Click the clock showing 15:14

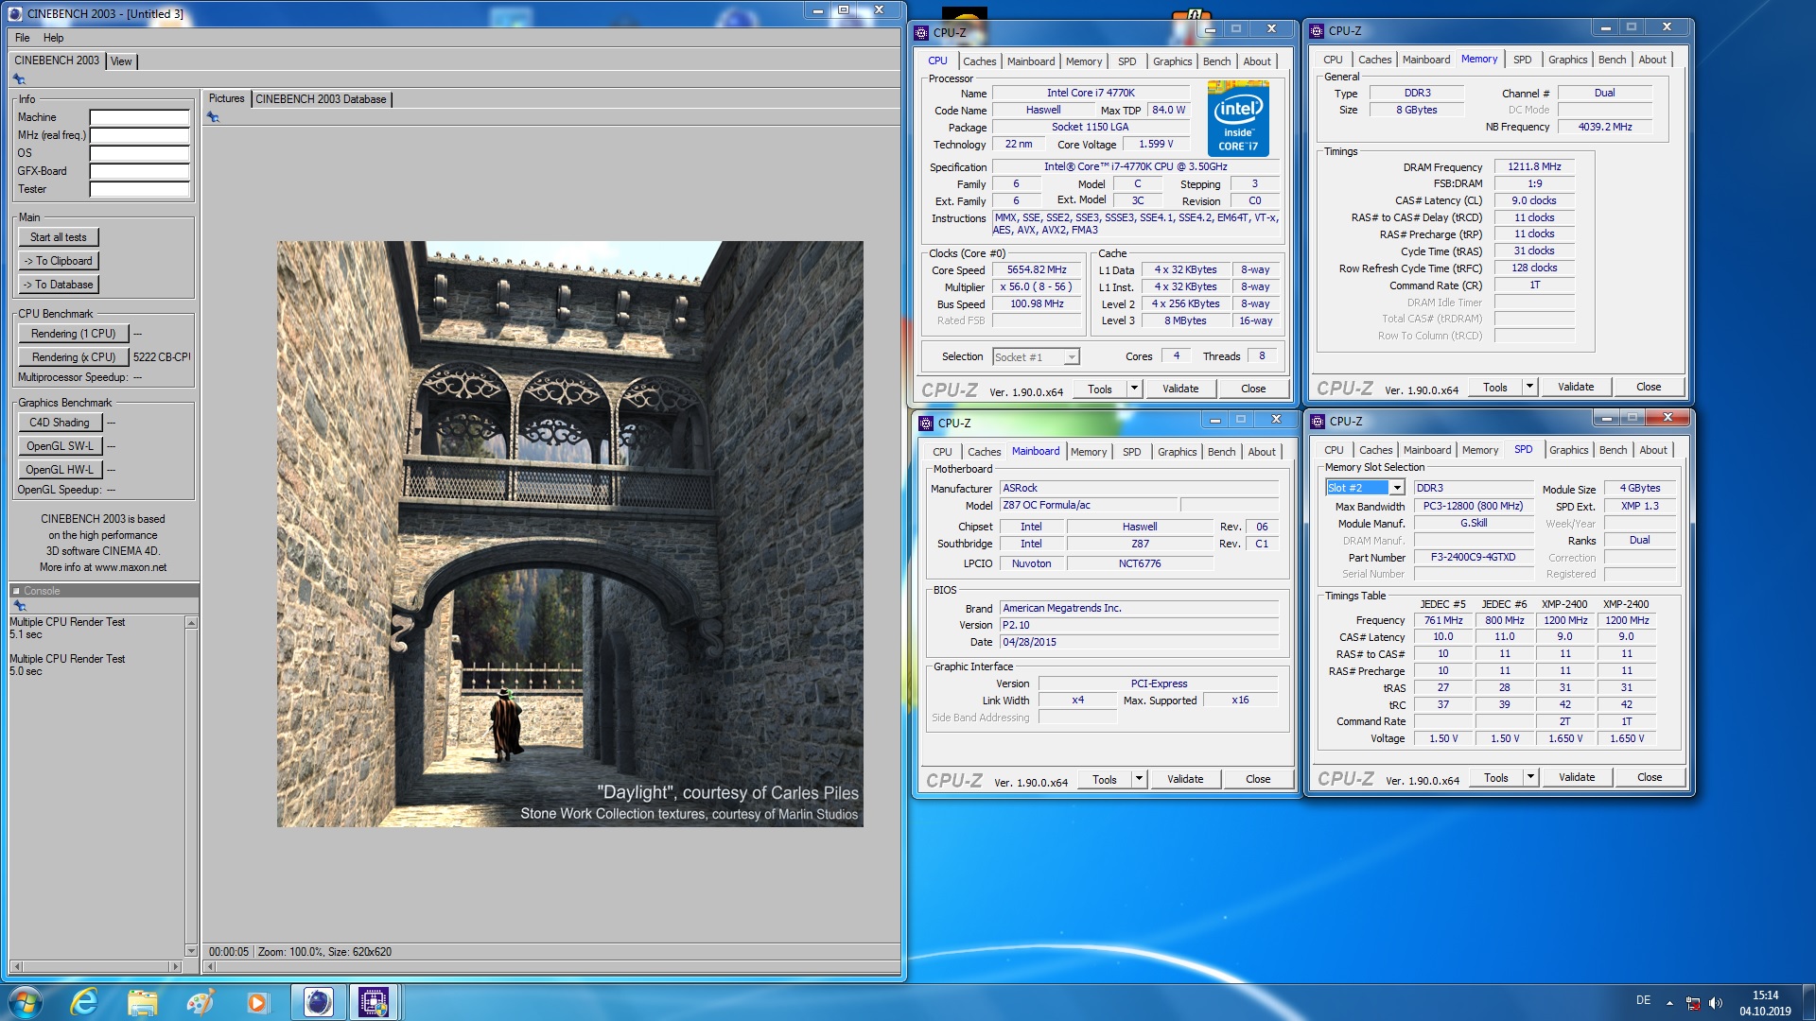tap(1765, 995)
